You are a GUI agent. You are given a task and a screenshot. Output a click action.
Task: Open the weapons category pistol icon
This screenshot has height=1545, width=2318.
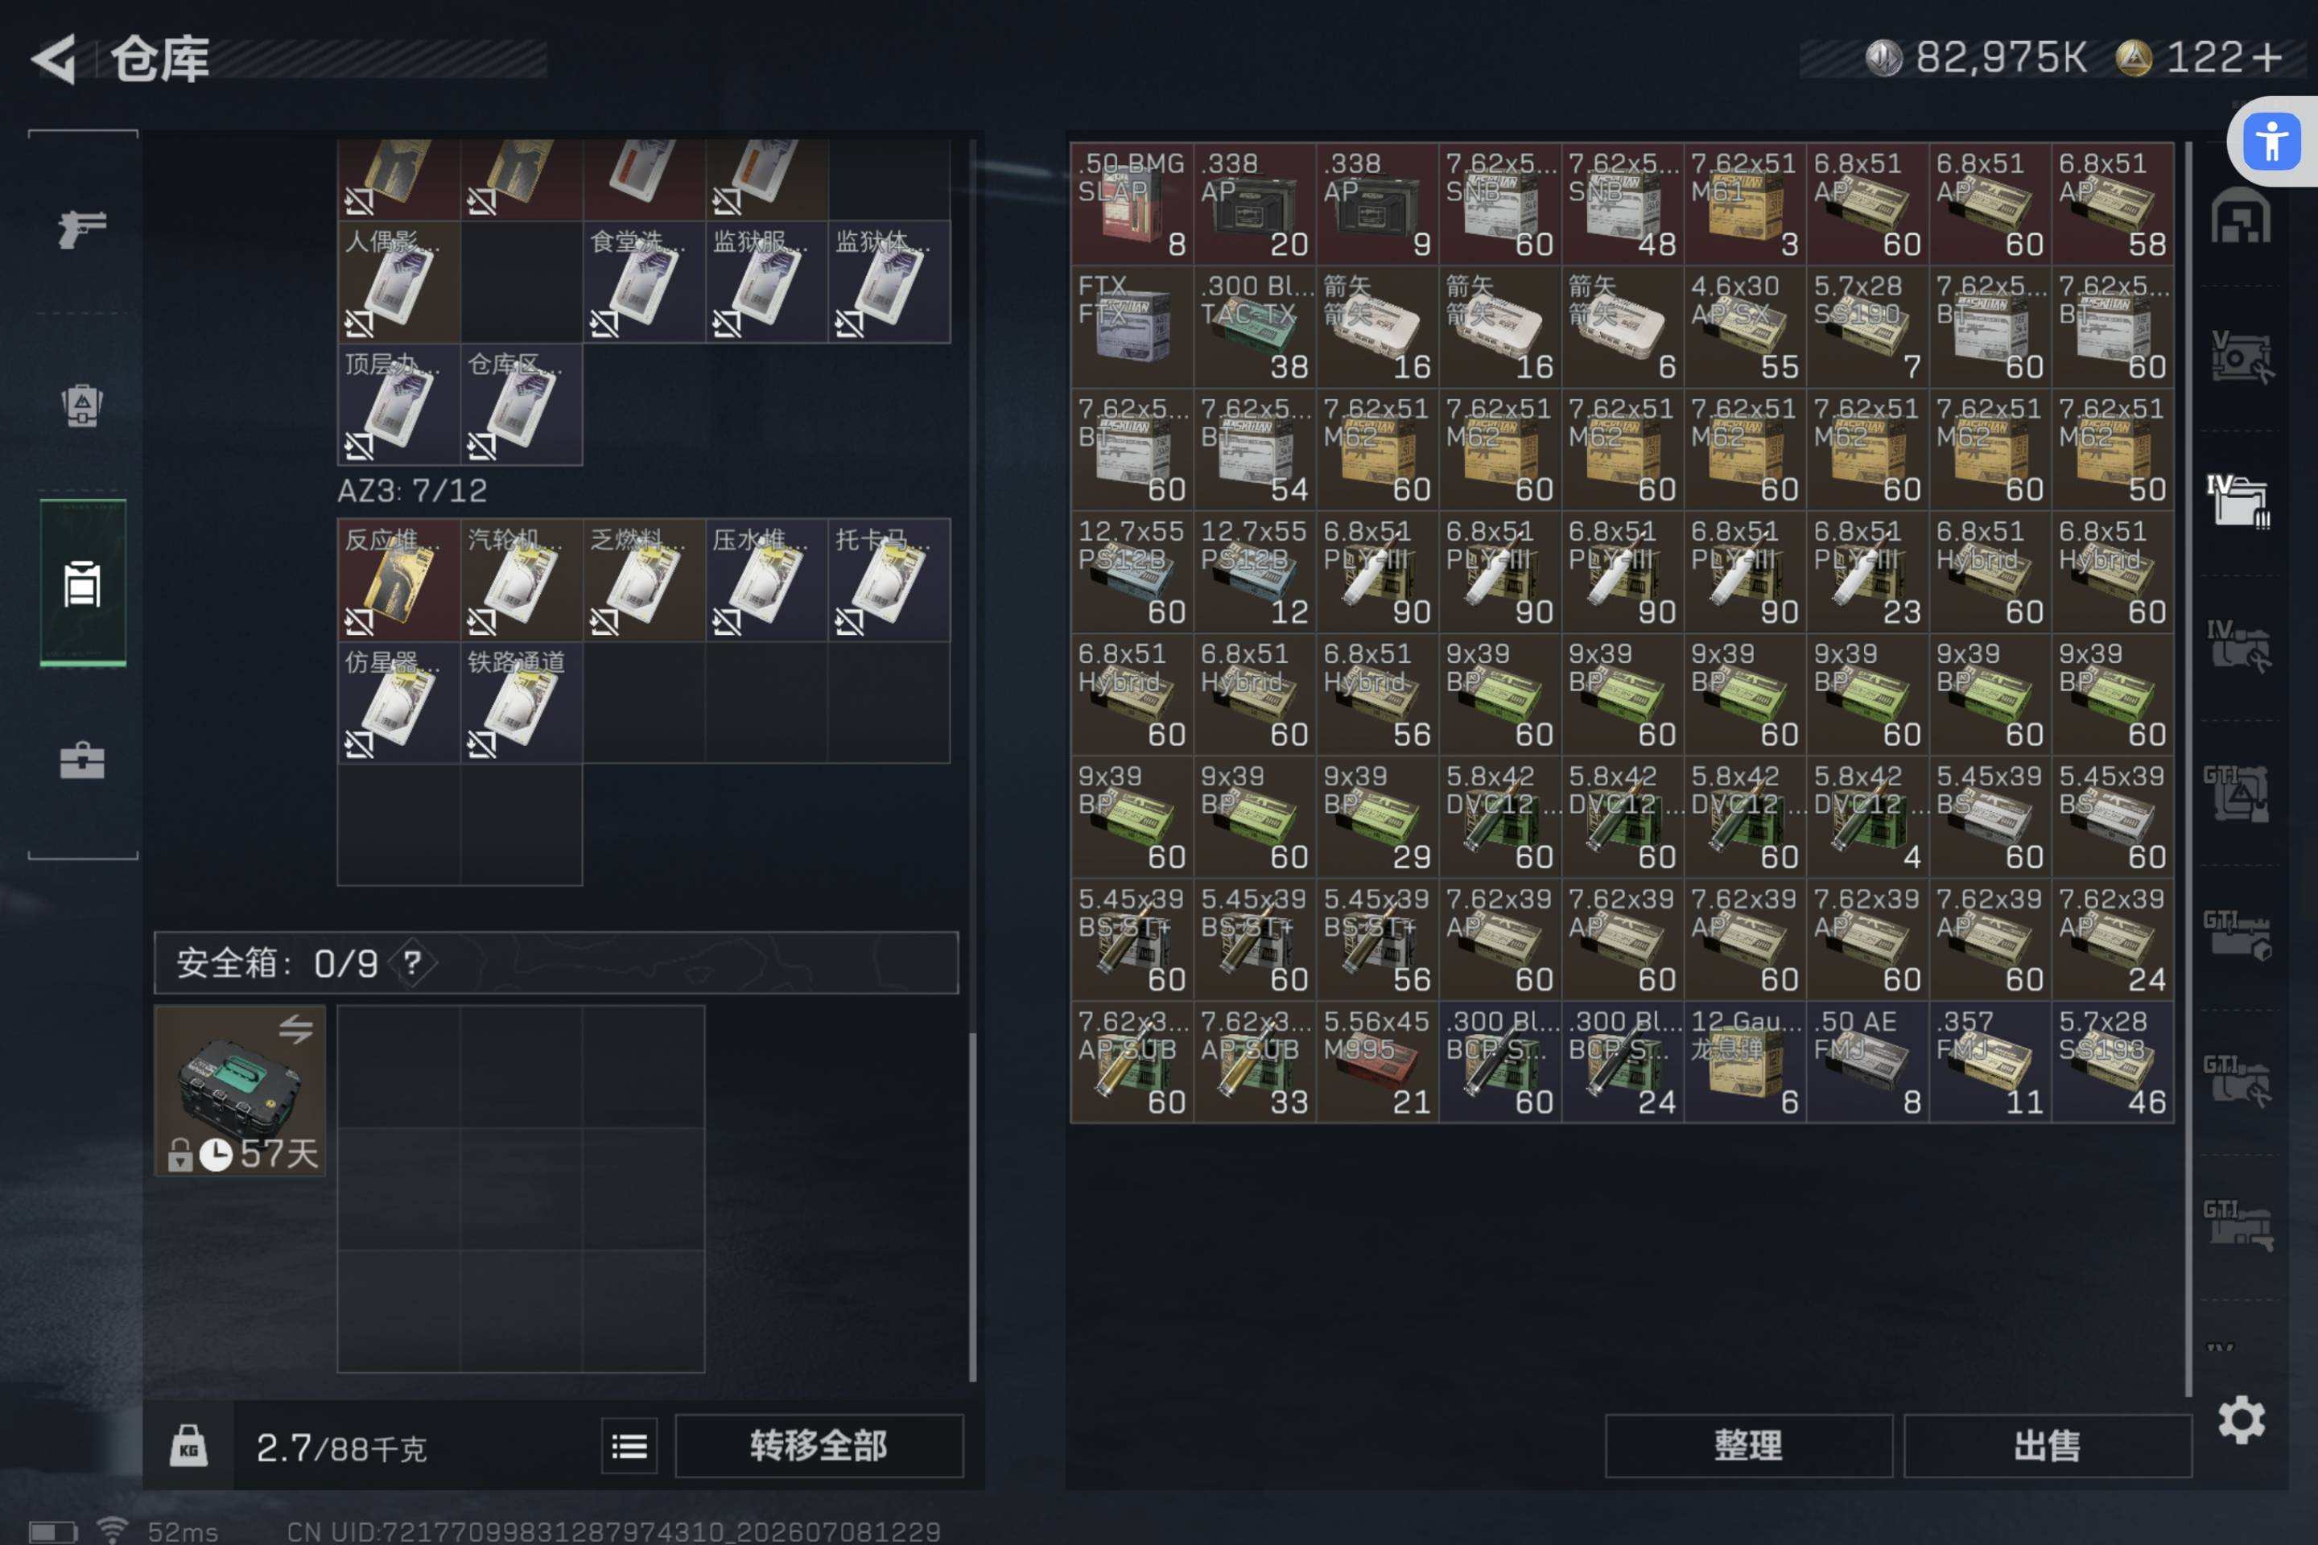pyautogui.click(x=82, y=229)
